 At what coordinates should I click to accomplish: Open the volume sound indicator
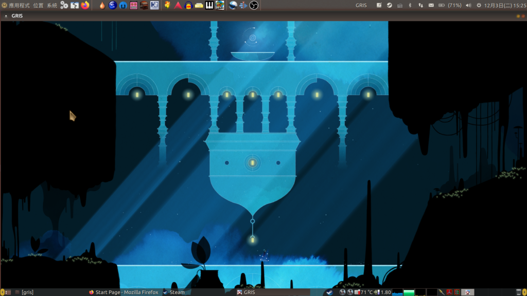pos(468,5)
